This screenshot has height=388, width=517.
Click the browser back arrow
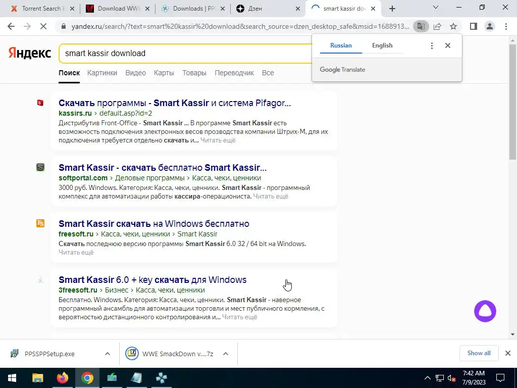pos(11,26)
